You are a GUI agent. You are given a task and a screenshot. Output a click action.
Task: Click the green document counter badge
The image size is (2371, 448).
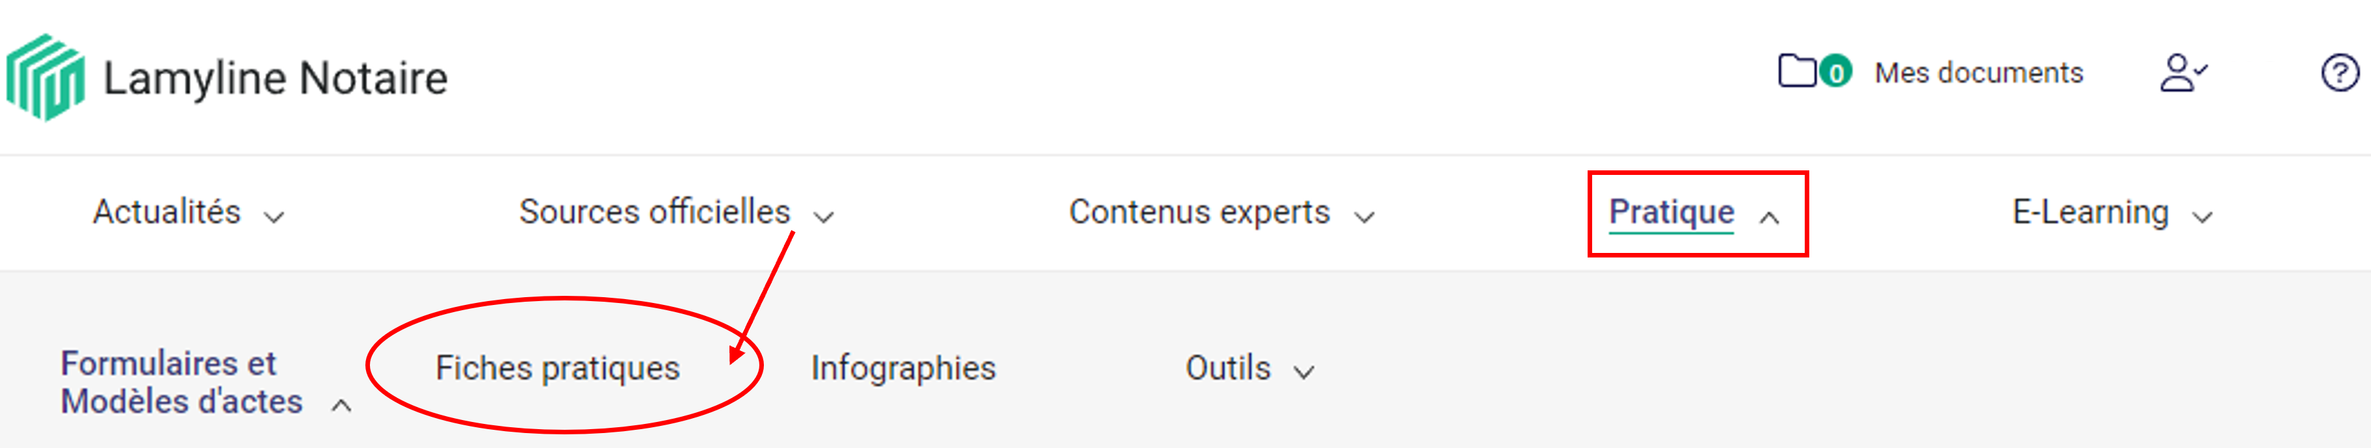[1835, 72]
